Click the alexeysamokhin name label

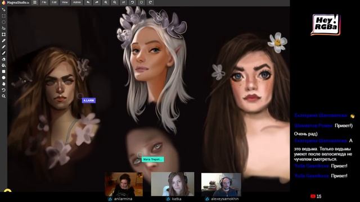point(225,199)
